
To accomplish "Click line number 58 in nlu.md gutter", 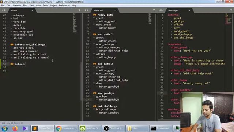I will [x=5, y=64].
